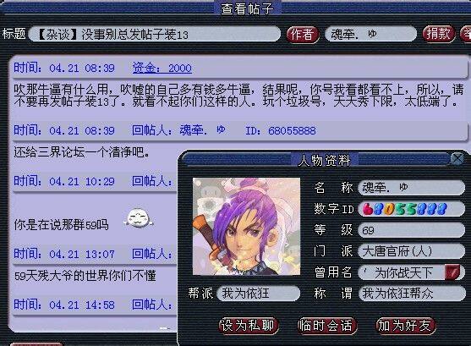Add player via 加为好友 button
Image resolution: width=471 pixels, height=346 pixels.
coord(405,326)
